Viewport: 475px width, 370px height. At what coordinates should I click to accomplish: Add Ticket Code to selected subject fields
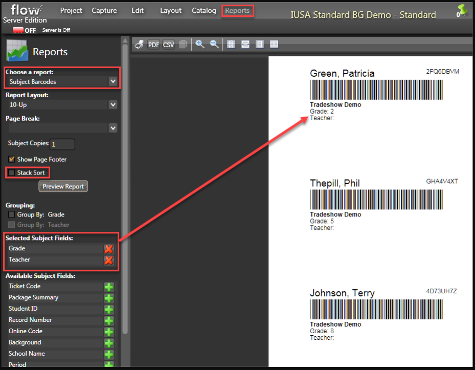coord(108,287)
